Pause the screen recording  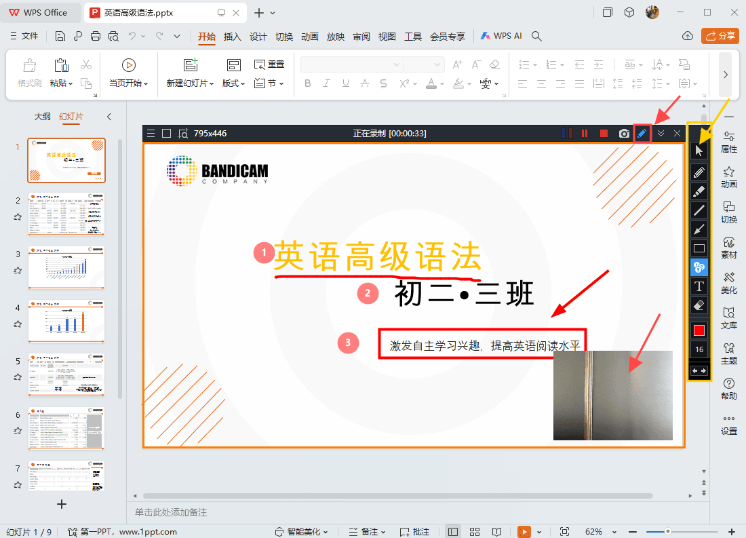click(x=584, y=133)
